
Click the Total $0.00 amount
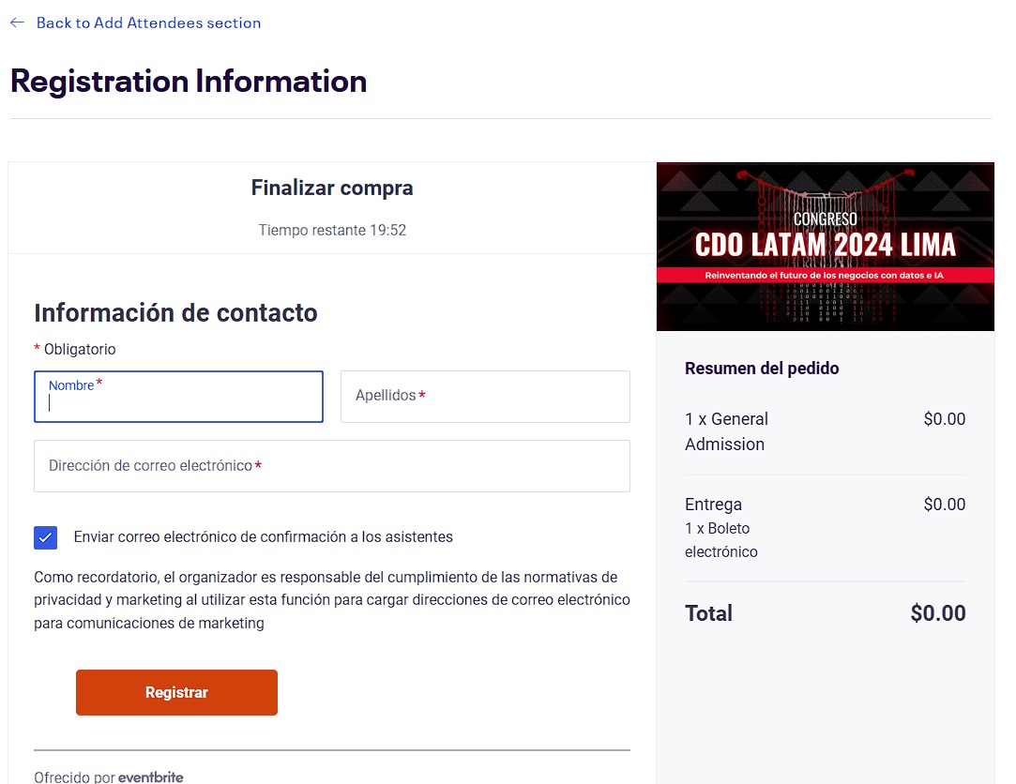tap(937, 613)
